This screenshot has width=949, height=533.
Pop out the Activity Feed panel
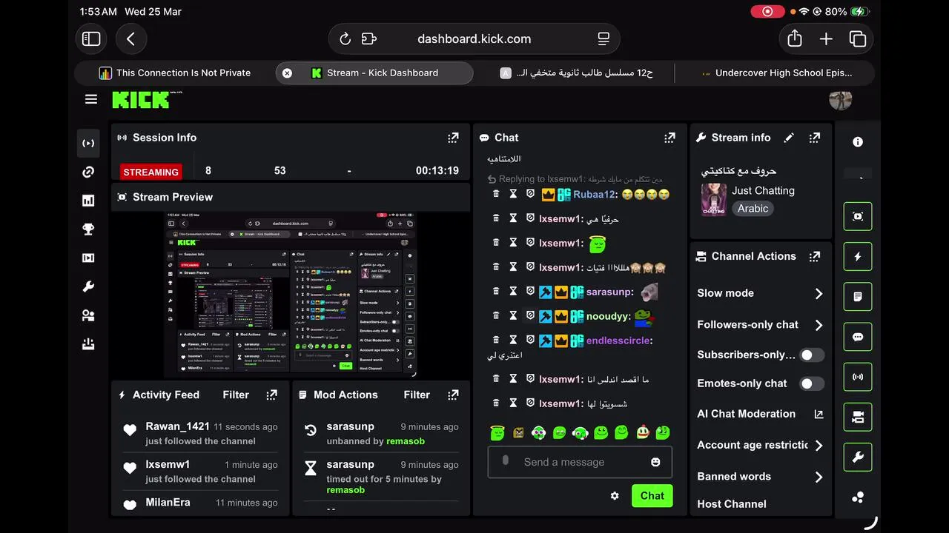pyautogui.click(x=272, y=395)
